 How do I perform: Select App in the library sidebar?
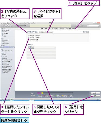[4, 35]
